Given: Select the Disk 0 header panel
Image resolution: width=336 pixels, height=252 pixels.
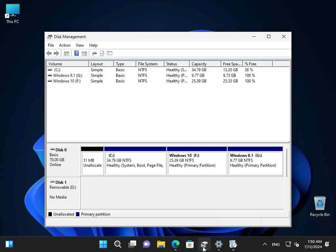Looking at the screenshot, I should point(63,160).
